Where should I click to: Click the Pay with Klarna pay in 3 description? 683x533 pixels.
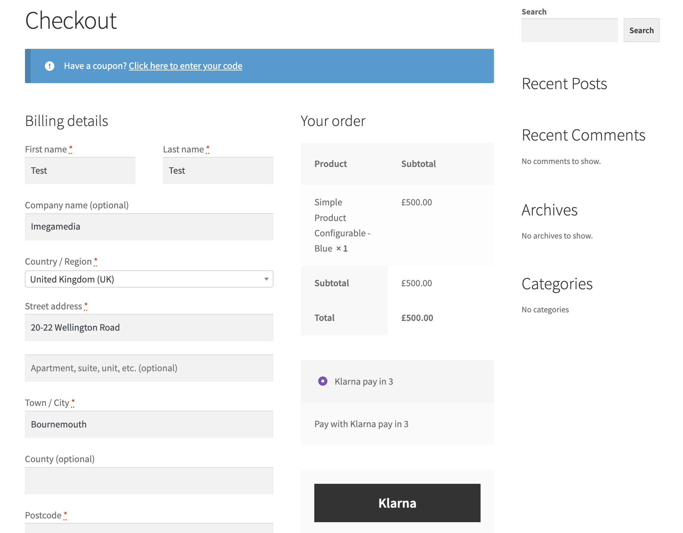pyautogui.click(x=361, y=424)
